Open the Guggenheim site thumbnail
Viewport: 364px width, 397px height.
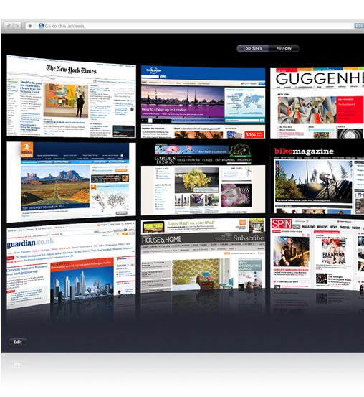click(x=317, y=103)
